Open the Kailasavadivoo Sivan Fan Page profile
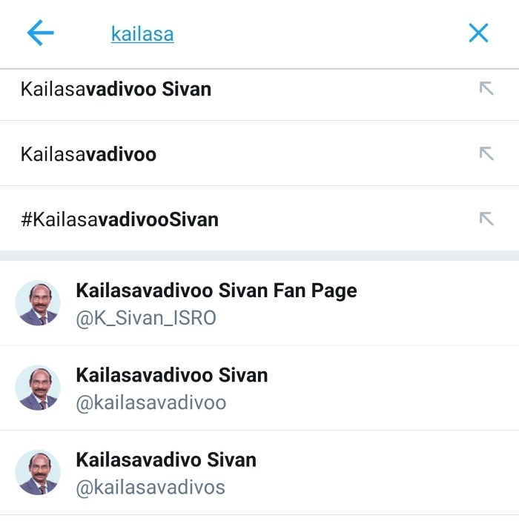The height and width of the screenshot is (521, 519). (259, 303)
